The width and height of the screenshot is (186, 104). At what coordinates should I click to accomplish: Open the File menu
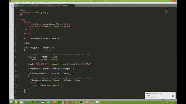point(11,3)
